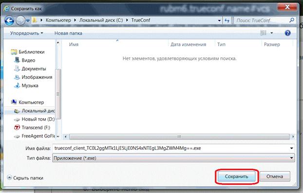Select Локальный диск (C:) in address path

point(101,20)
